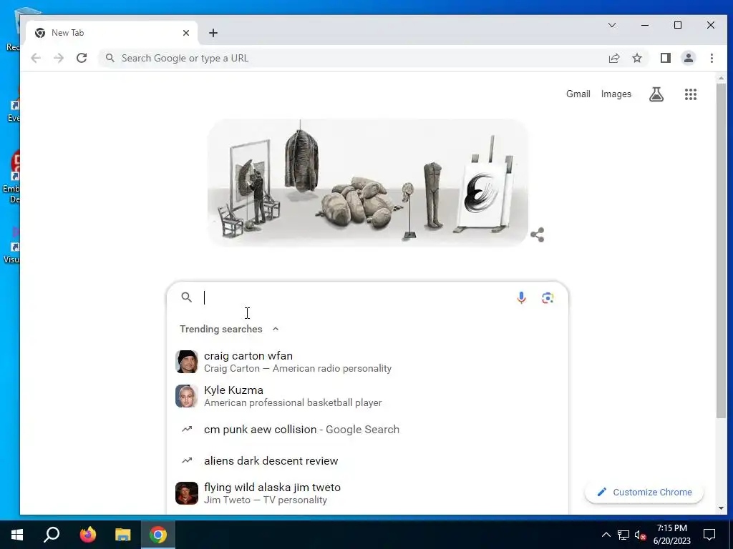Share the Google Doodle

[537, 234]
